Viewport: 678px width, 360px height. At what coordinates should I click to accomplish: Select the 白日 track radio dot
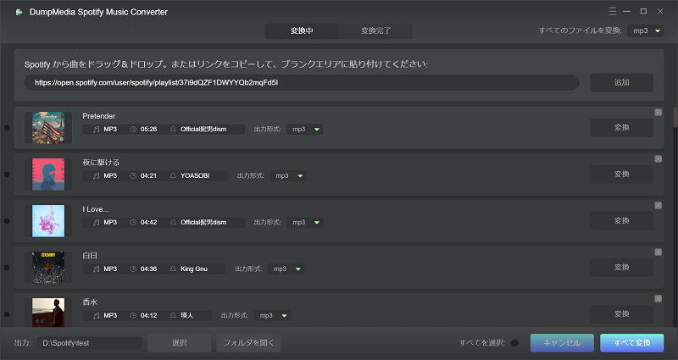coord(7,268)
